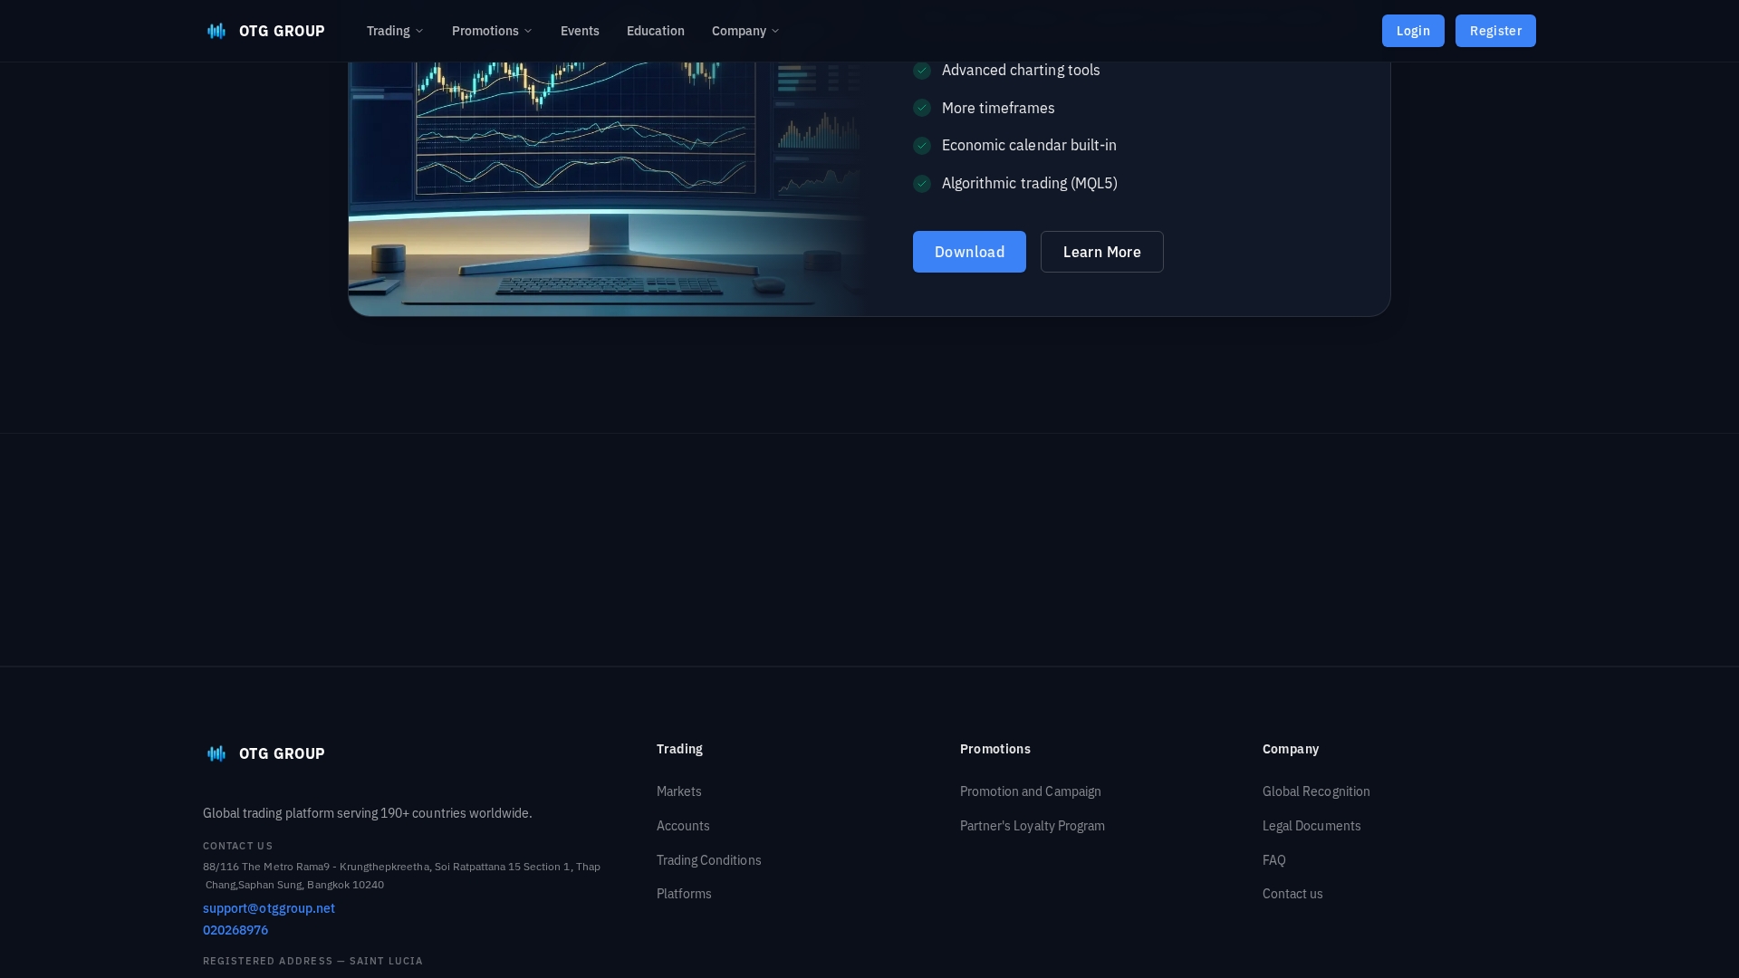
Task: Open the Education page from the navbar
Action: tap(656, 31)
